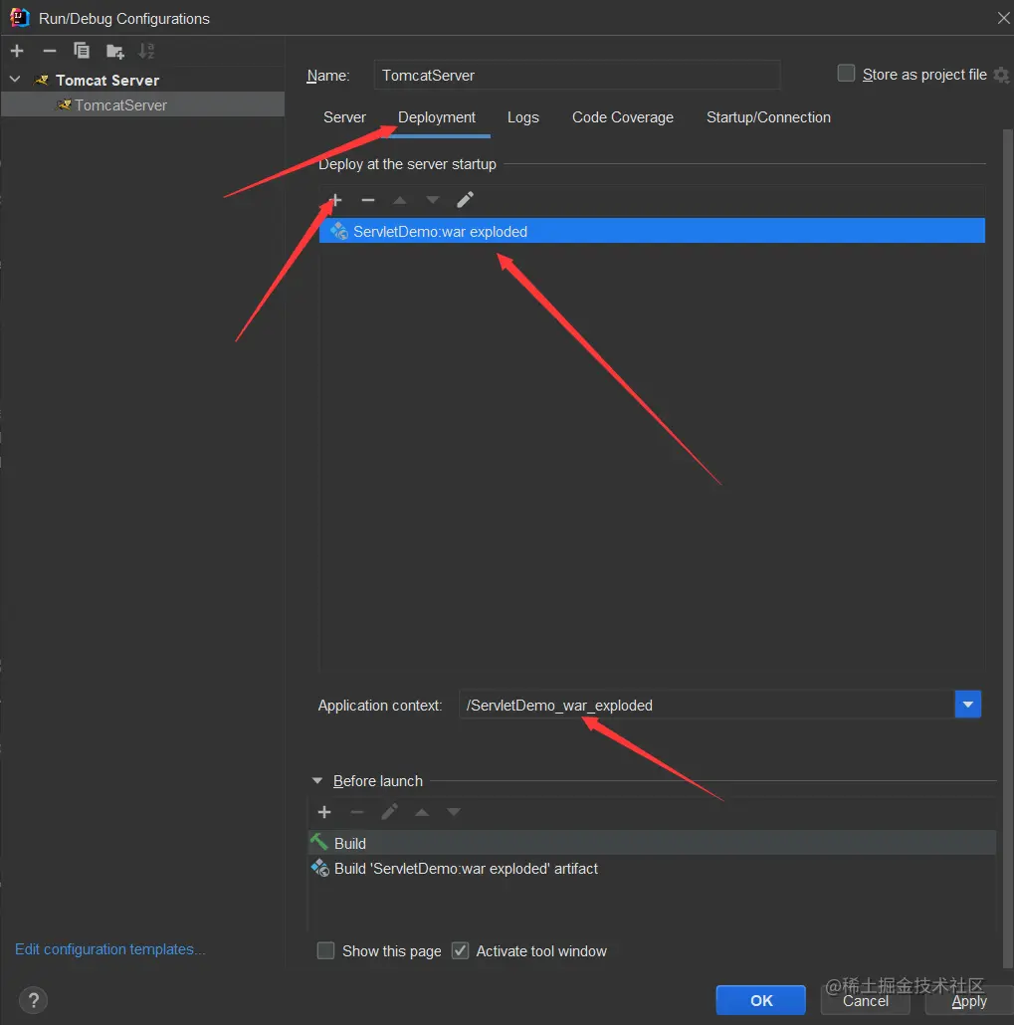Open the Code Coverage tab
The height and width of the screenshot is (1025, 1014).
click(x=622, y=117)
